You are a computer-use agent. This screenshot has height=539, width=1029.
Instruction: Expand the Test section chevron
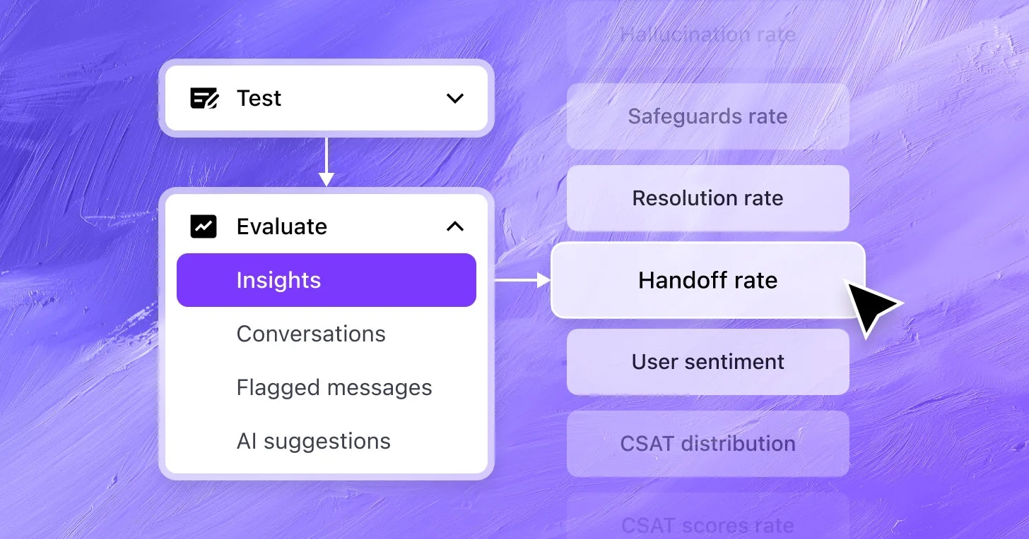455,98
